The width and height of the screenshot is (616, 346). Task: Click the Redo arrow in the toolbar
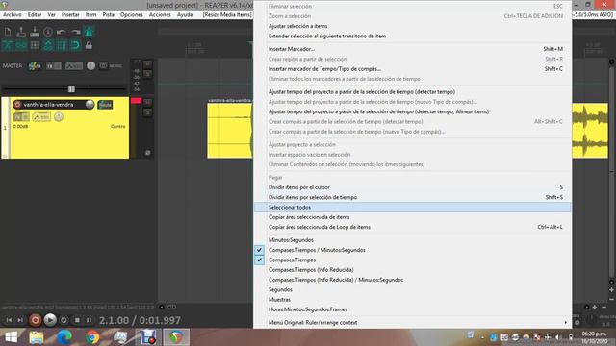click(75, 32)
